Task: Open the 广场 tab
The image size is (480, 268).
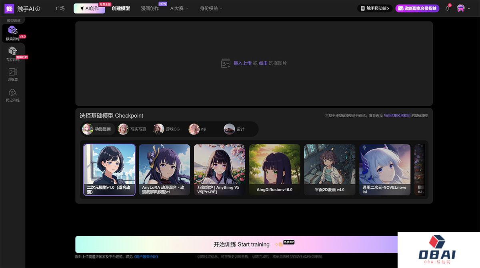Action: tap(60, 8)
